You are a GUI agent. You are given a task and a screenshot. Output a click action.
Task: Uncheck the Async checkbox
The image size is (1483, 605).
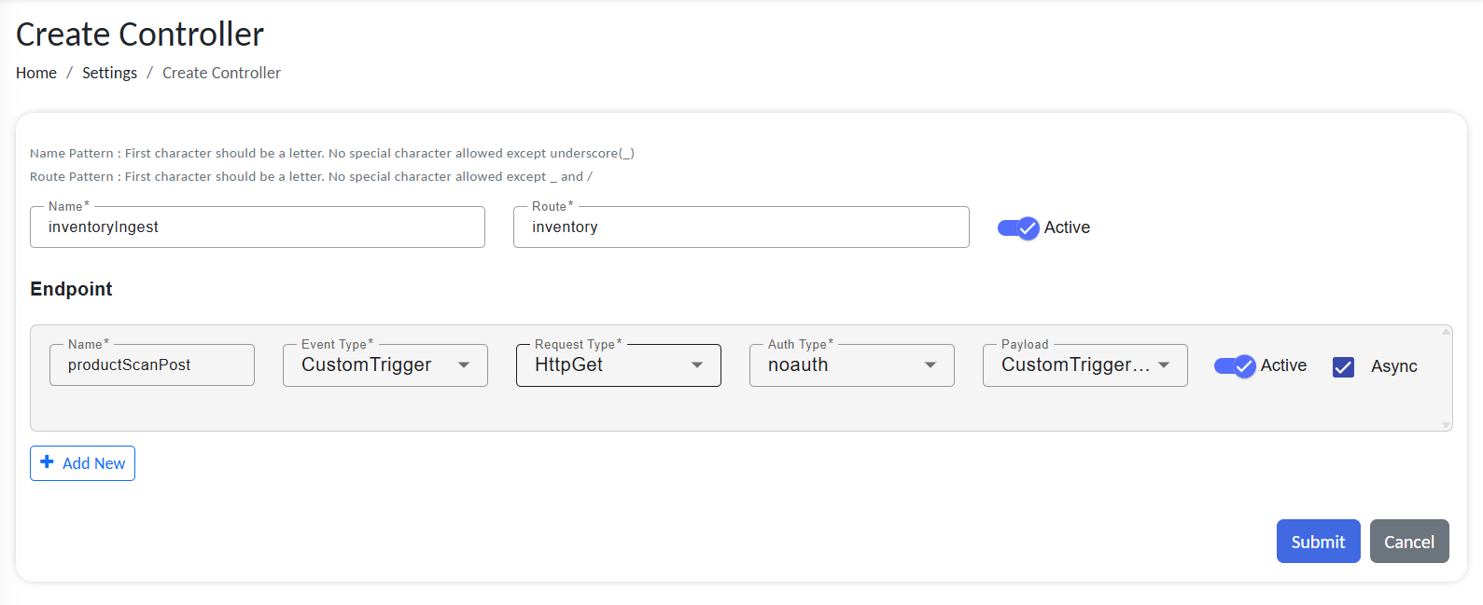point(1343,366)
